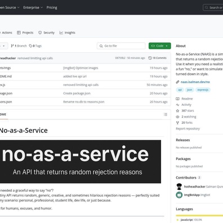
Task: Click the No-as-a-Service README heading
Action: coord(24,131)
